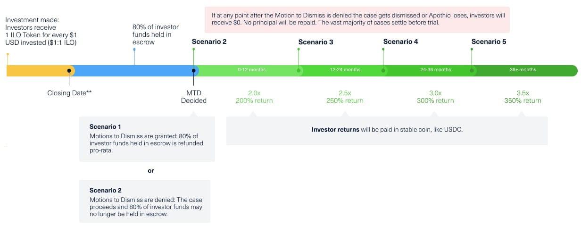The height and width of the screenshot is (226, 581).
Task: Click the Scenario 3 timeline dot
Action: 299,71
